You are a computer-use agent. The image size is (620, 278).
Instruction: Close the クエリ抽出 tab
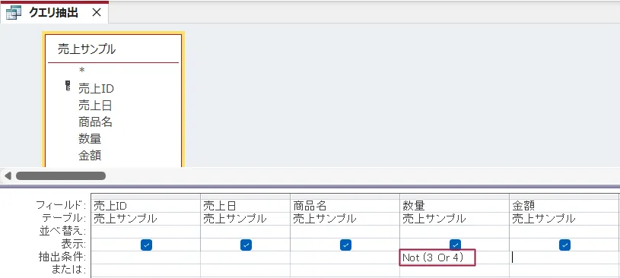(97, 13)
